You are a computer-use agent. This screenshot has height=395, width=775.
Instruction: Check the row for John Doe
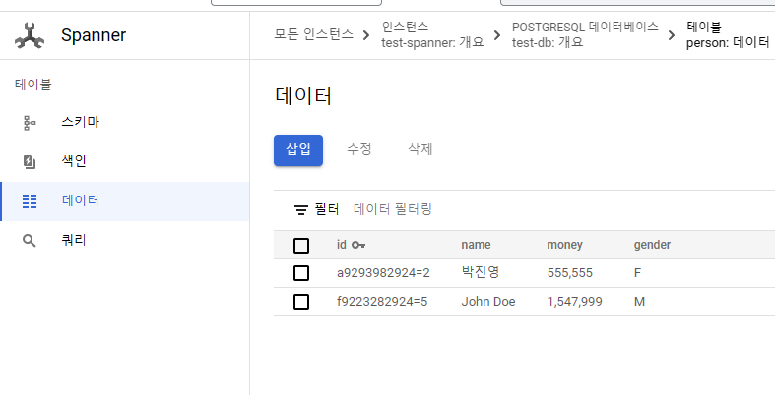point(301,302)
